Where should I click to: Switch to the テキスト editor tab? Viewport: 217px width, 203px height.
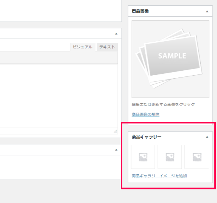point(107,47)
